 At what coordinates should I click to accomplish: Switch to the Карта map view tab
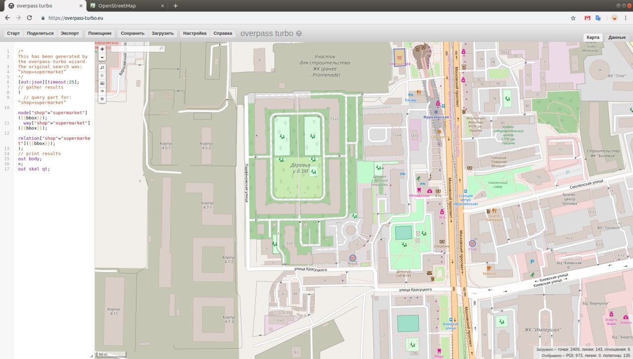(593, 38)
